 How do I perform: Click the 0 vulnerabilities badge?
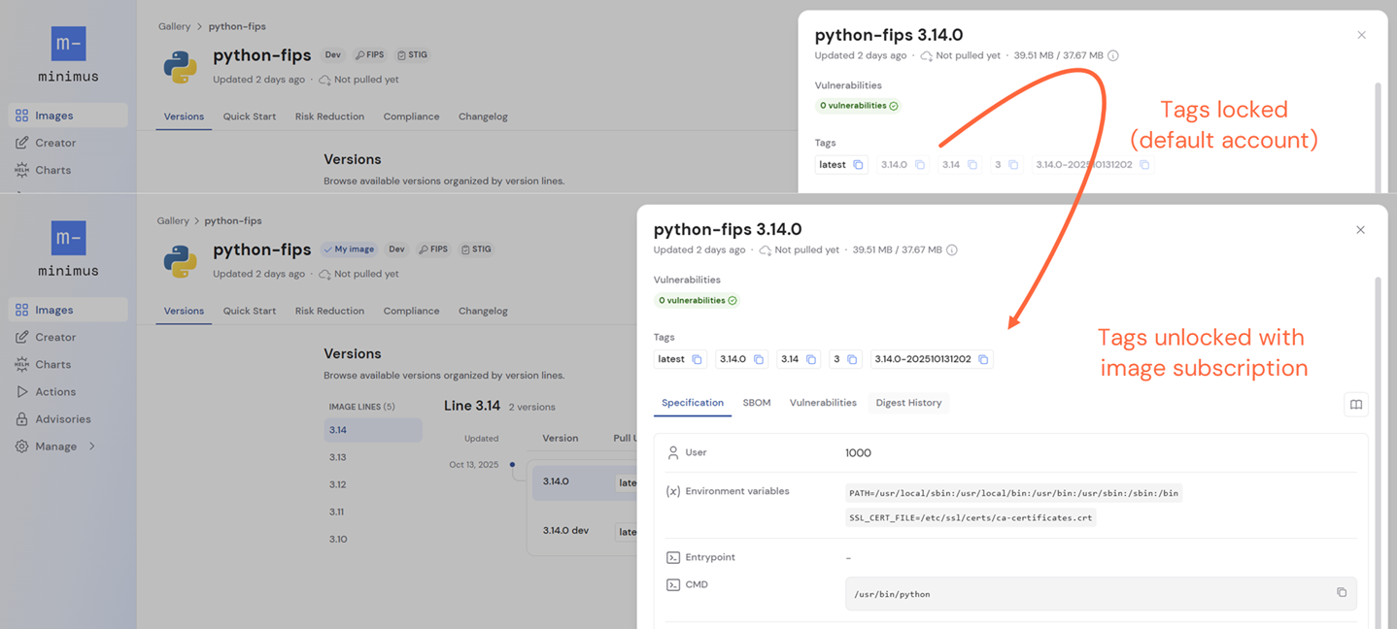point(697,300)
